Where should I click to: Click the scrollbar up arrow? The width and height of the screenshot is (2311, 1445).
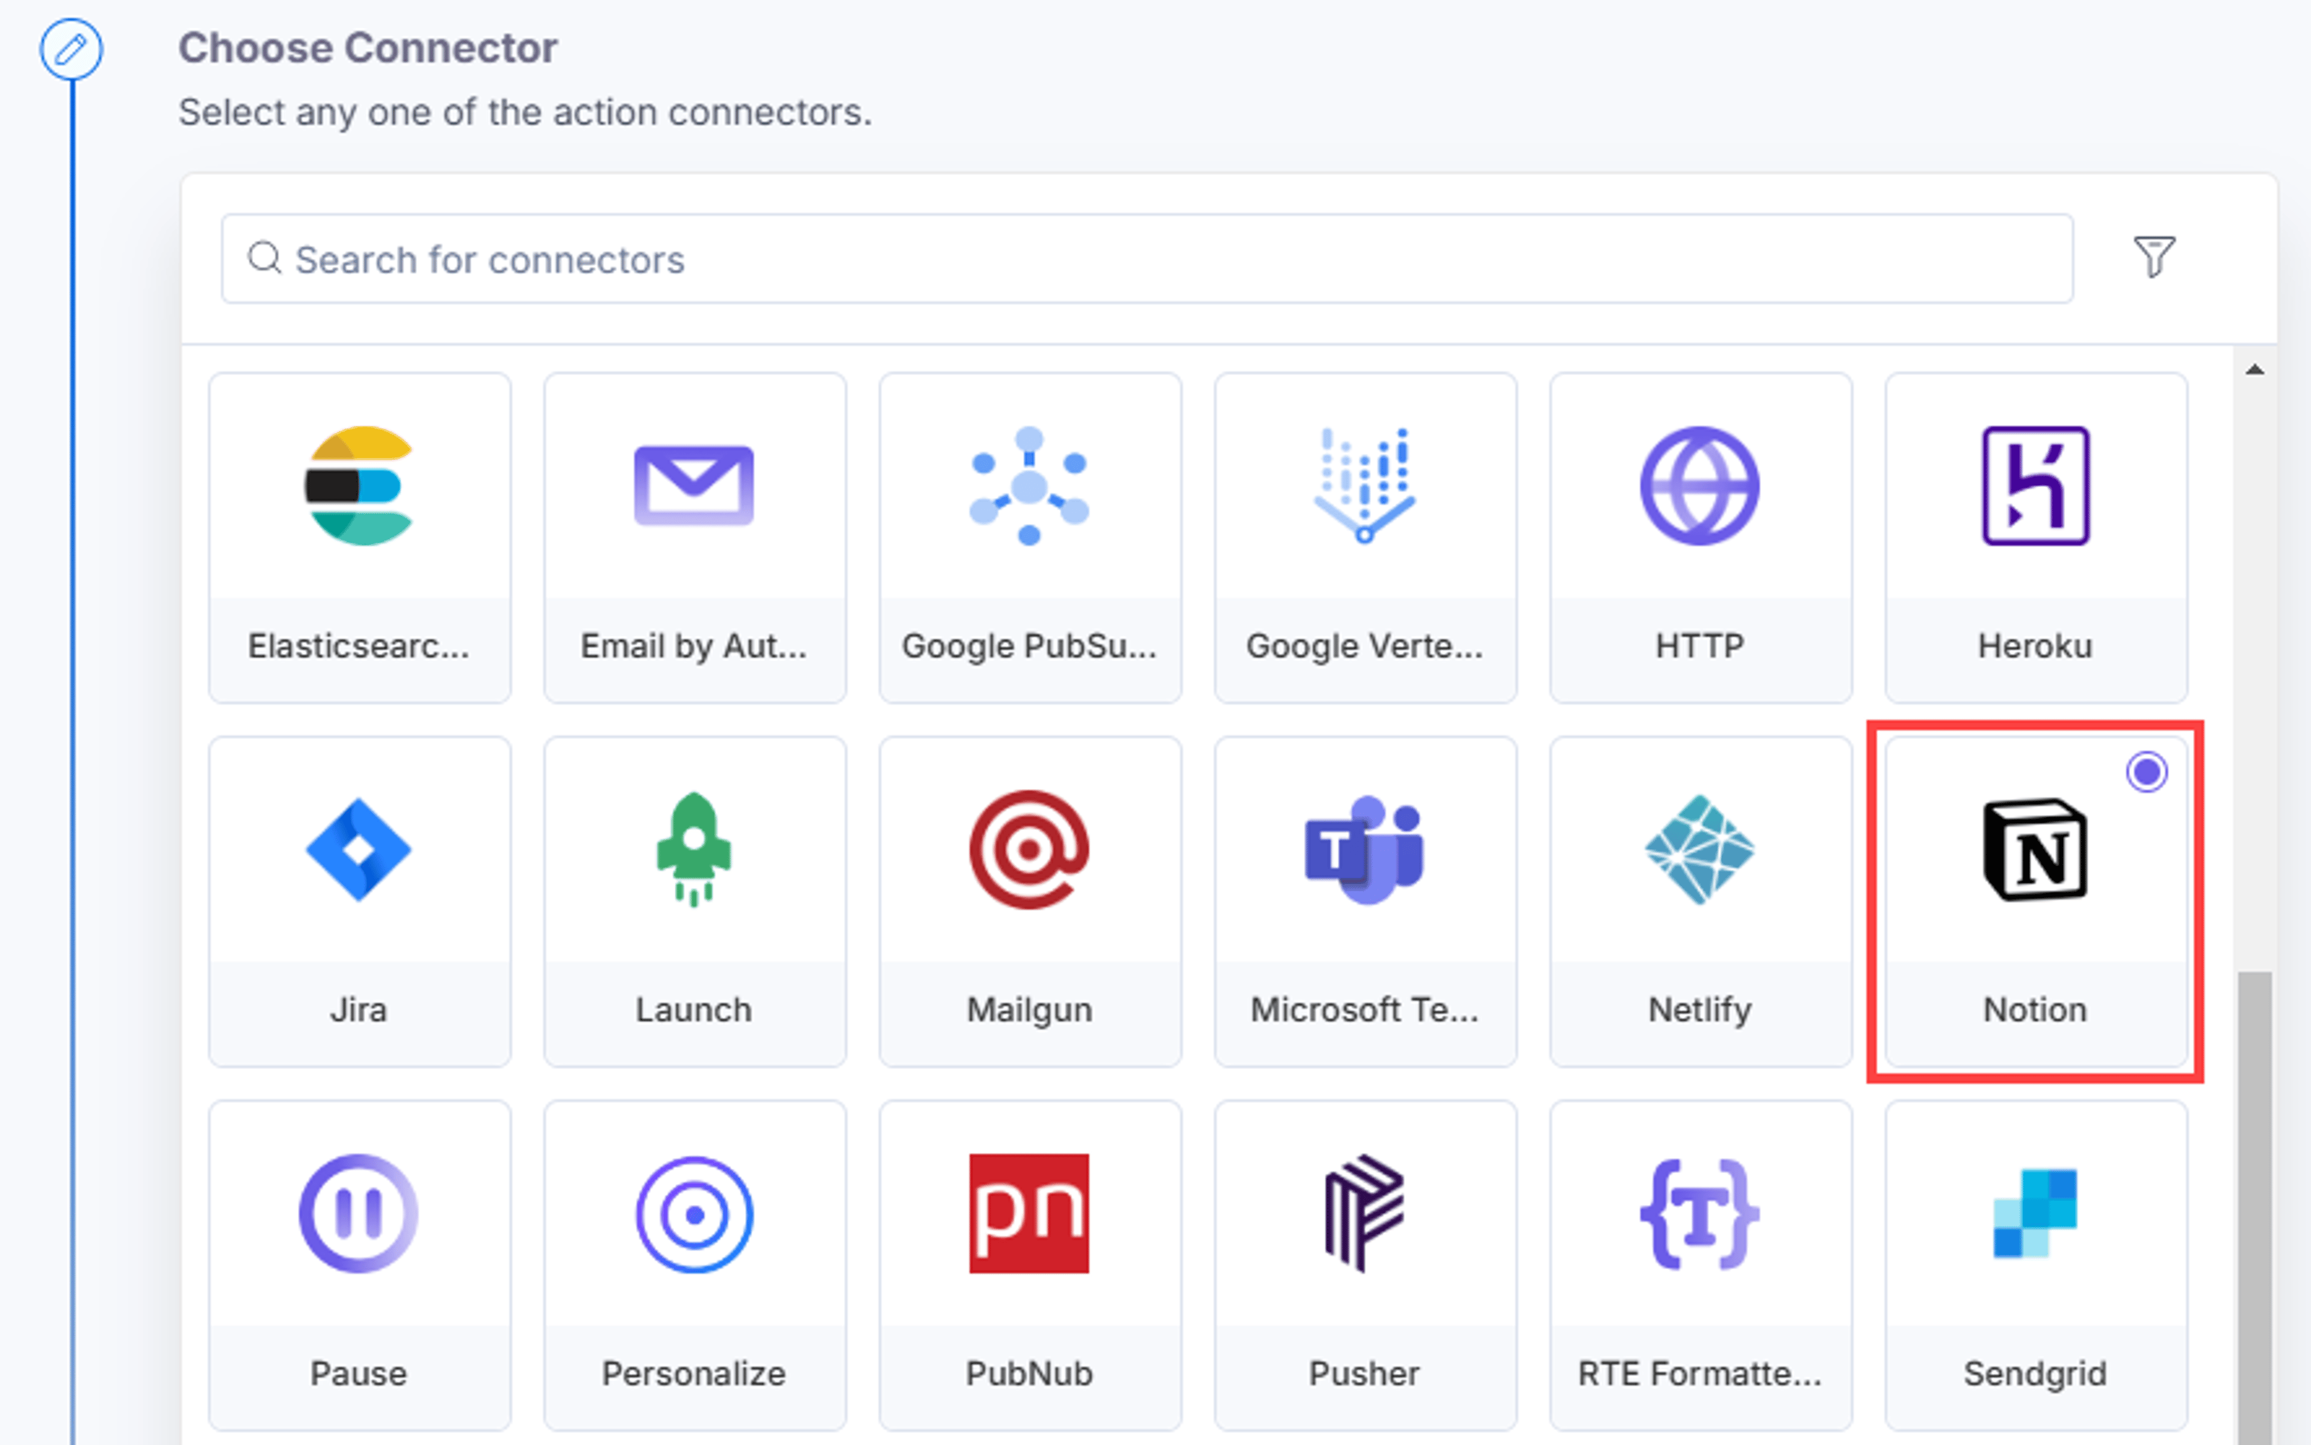point(2254,370)
